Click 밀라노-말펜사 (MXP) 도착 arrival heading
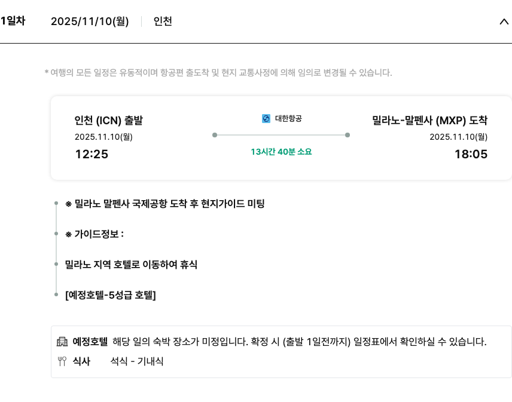512x402 pixels. 429,121
